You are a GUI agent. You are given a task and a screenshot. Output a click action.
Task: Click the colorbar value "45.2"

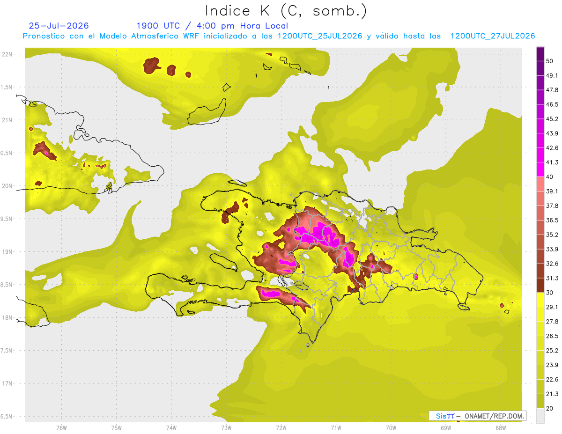tap(552, 119)
